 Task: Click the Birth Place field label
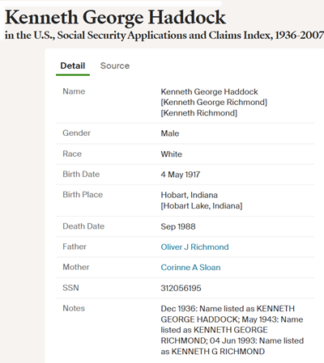point(83,195)
